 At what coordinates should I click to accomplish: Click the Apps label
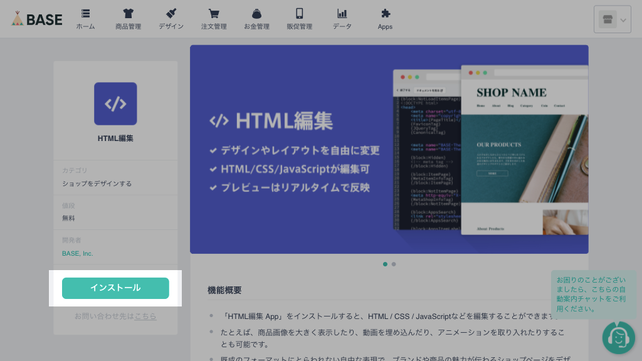pyautogui.click(x=386, y=26)
